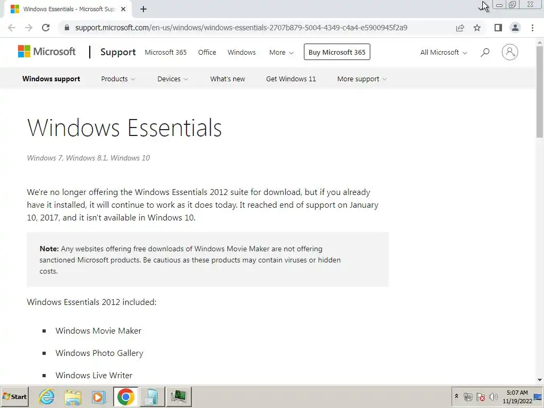Image resolution: width=544 pixels, height=408 pixels.
Task: Click the share page icon in address bar
Action: coord(460,28)
